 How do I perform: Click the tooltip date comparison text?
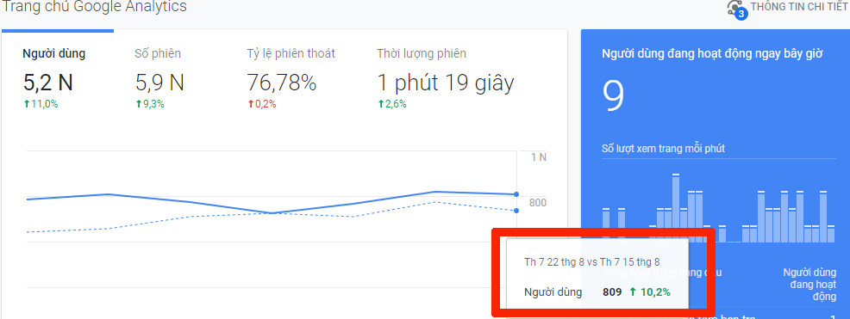pyautogui.click(x=592, y=262)
